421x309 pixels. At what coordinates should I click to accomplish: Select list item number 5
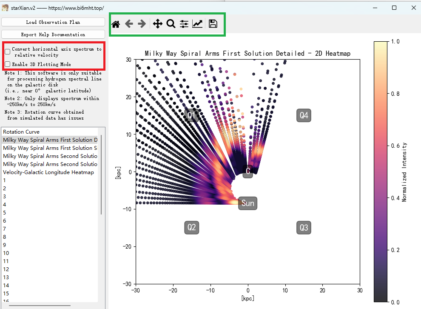point(5,213)
